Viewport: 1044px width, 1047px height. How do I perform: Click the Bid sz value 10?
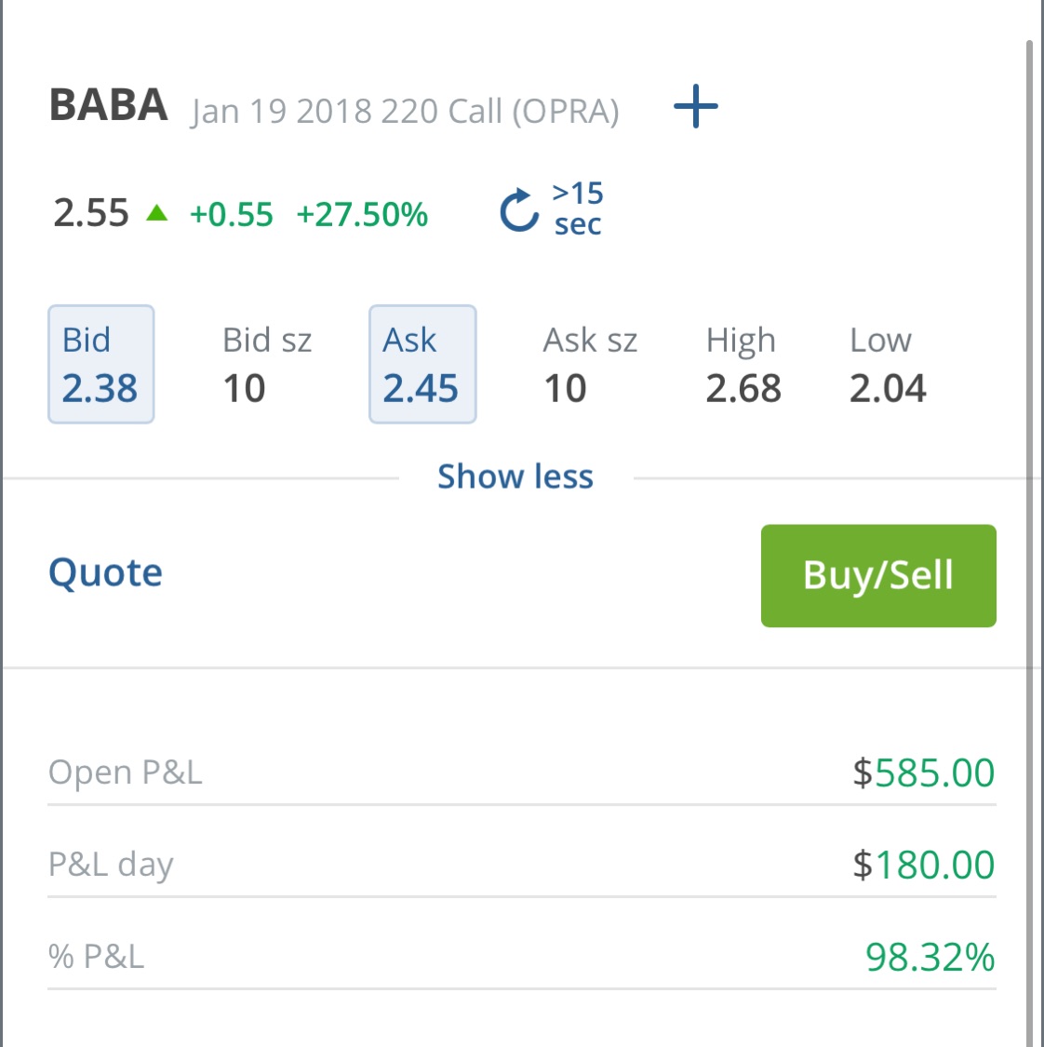point(245,389)
